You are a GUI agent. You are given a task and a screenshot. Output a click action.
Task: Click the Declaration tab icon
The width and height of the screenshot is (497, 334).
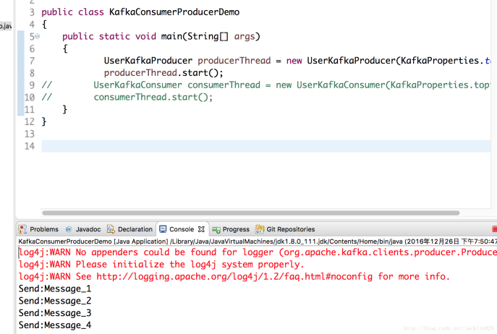pos(111,229)
